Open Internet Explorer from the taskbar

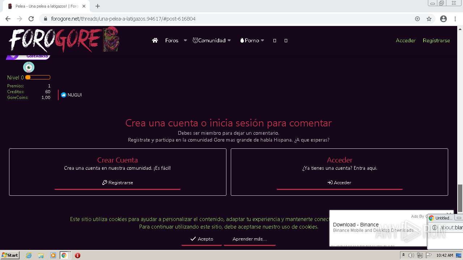[29, 255]
